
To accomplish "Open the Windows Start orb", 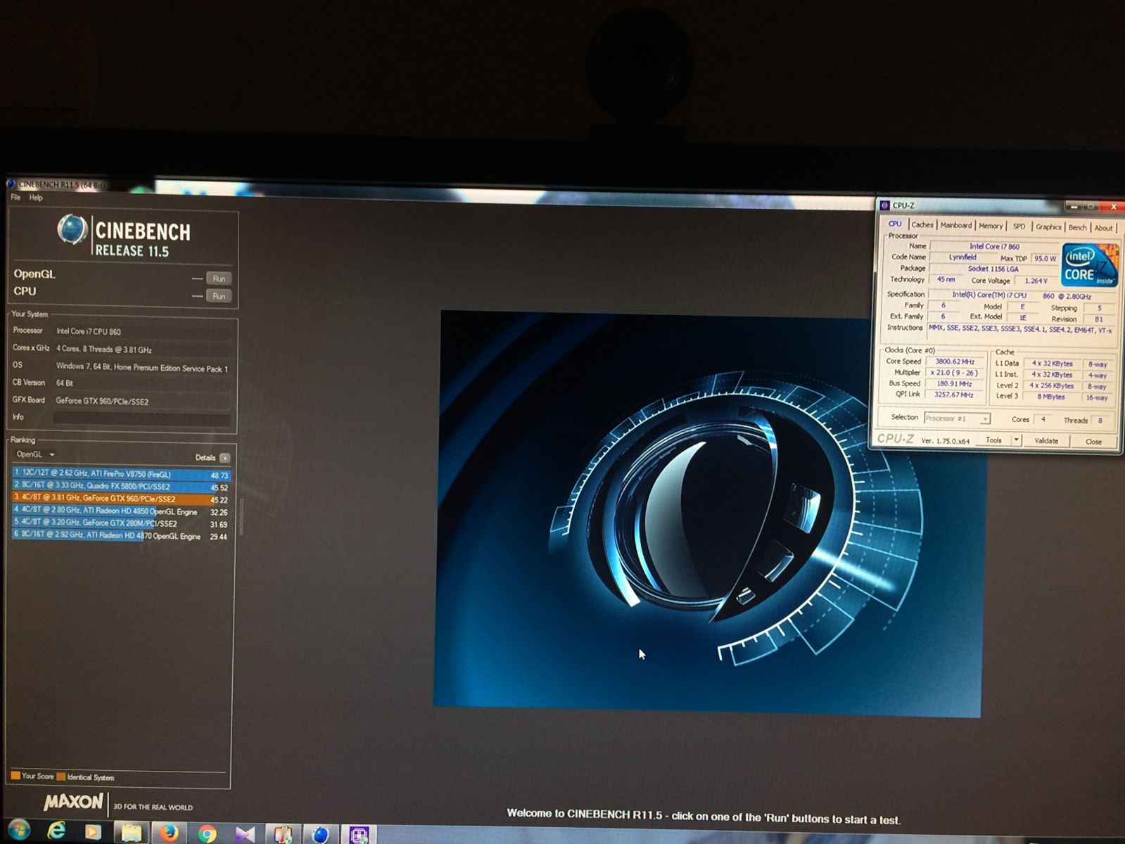I will tap(20, 831).
